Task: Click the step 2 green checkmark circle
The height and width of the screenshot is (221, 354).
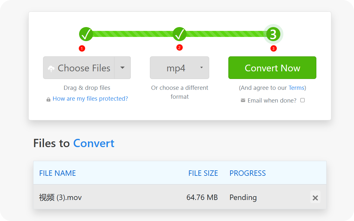Action: [x=180, y=34]
